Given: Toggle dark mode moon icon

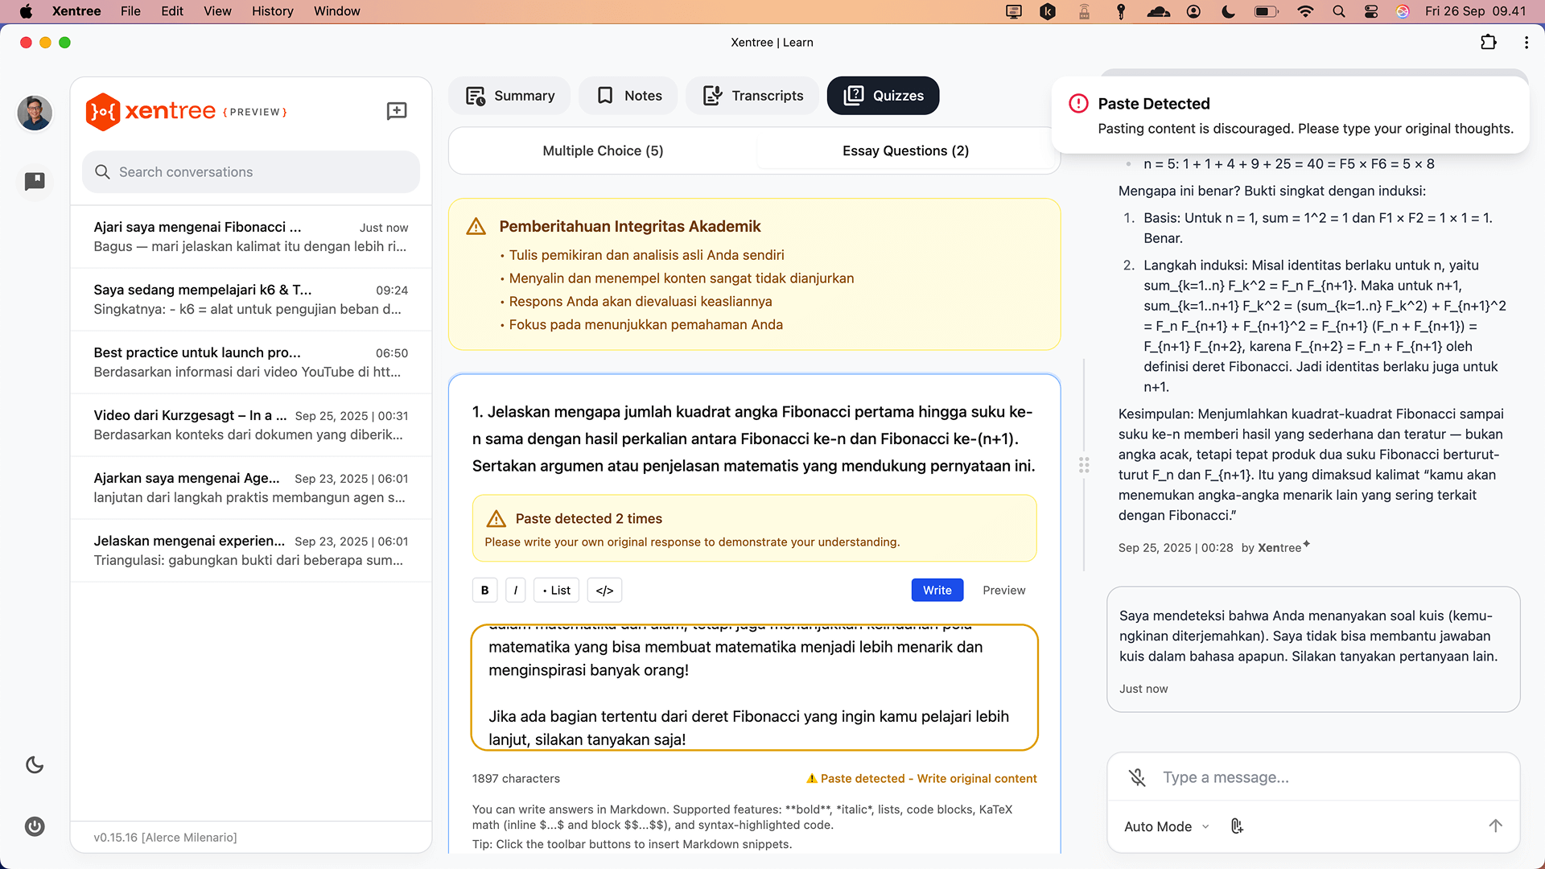Looking at the screenshot, I should click(35, 764).
